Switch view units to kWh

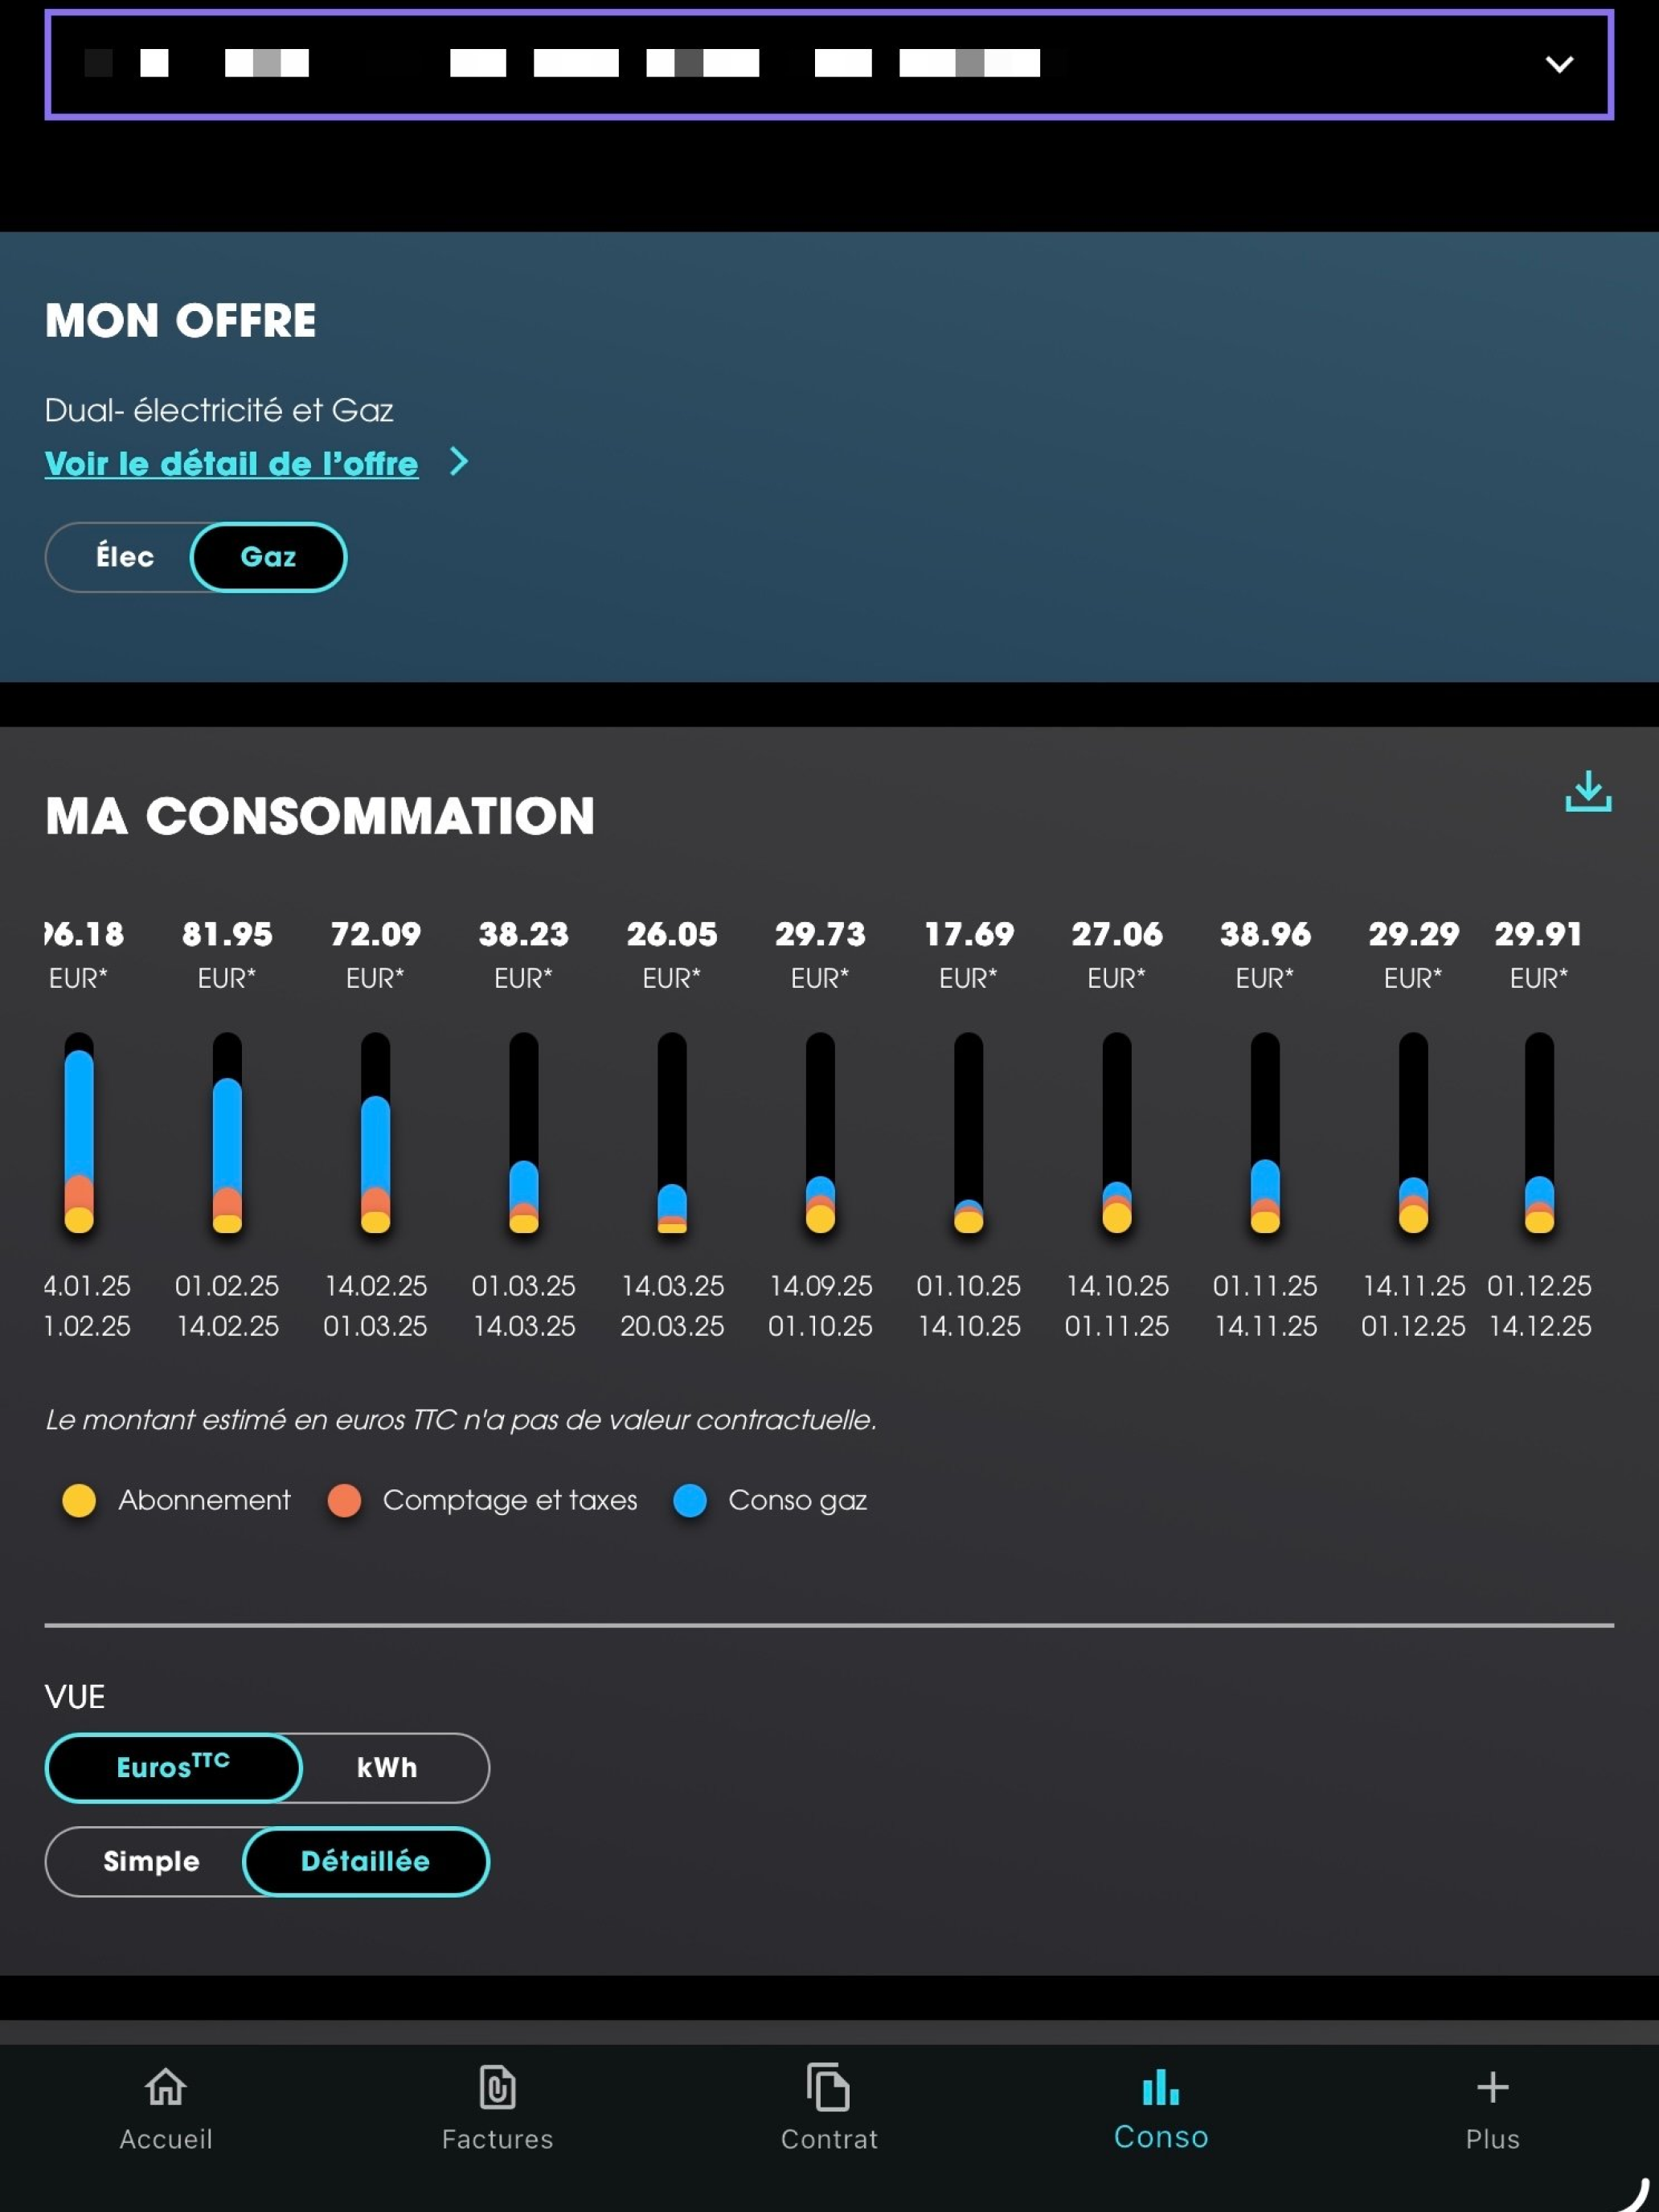387,1767
